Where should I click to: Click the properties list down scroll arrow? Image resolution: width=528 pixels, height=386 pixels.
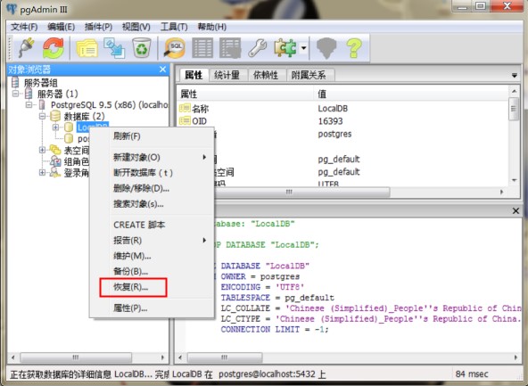pyautogui.click(x=514, y=180)
